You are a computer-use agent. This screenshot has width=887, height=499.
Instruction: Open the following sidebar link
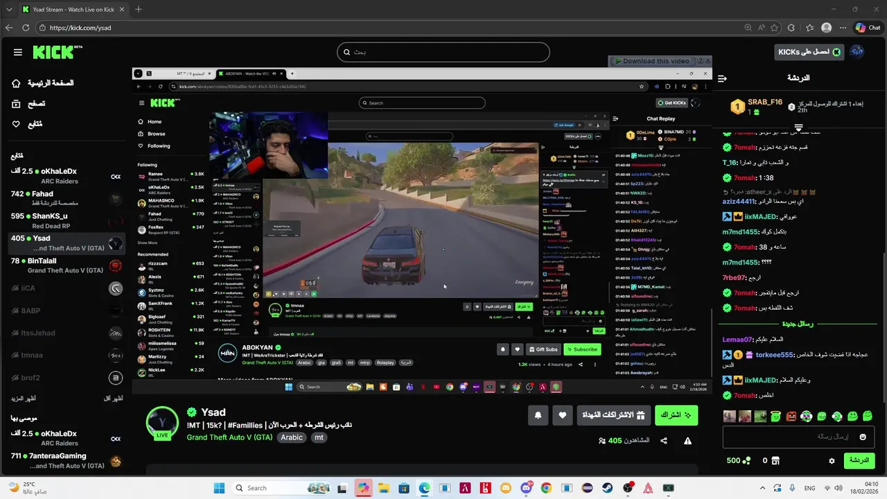26,124
